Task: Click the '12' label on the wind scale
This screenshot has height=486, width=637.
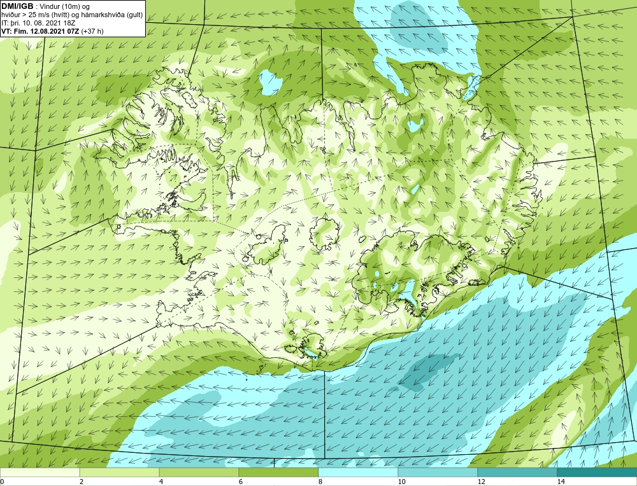Action: (x=482, y=482)
